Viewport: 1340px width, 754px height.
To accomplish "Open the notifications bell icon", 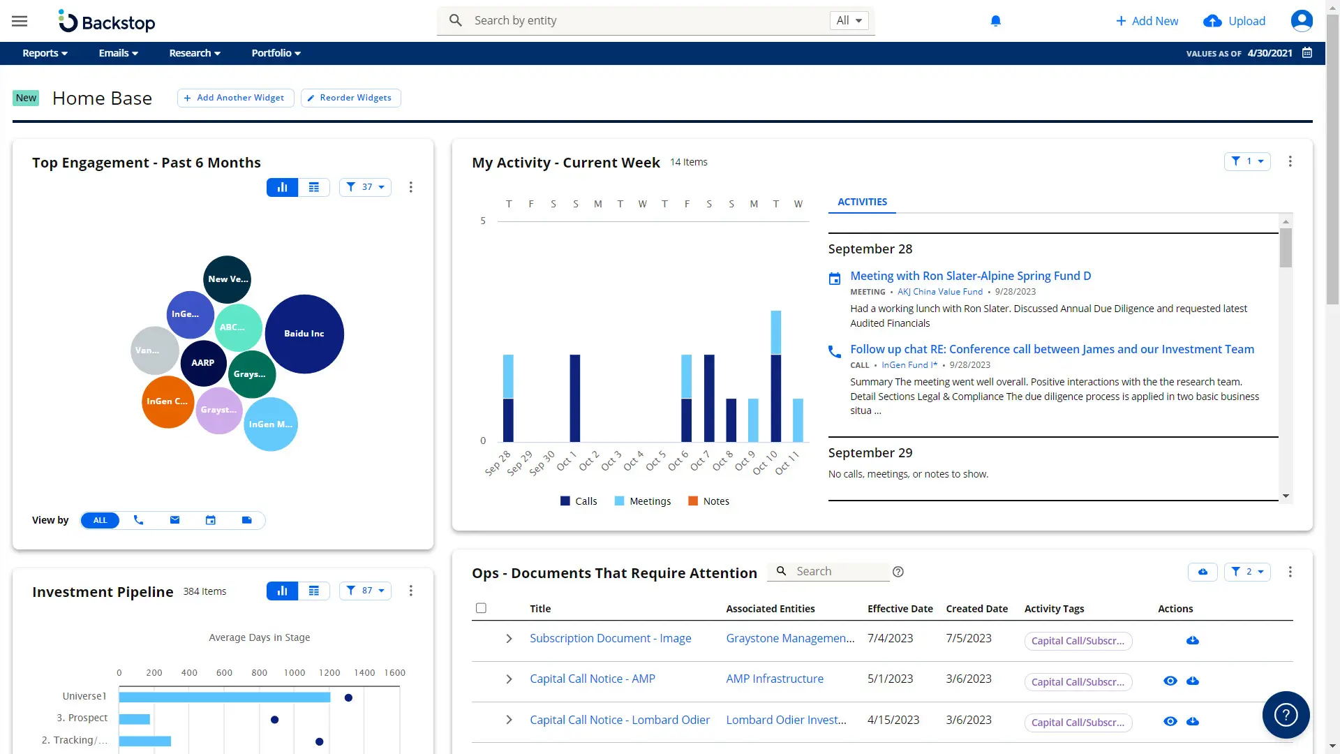I will coord(996,21).
